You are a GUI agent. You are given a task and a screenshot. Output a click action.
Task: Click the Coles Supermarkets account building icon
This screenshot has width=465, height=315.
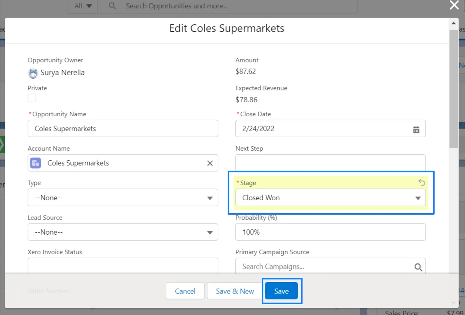tap(36, 163)
